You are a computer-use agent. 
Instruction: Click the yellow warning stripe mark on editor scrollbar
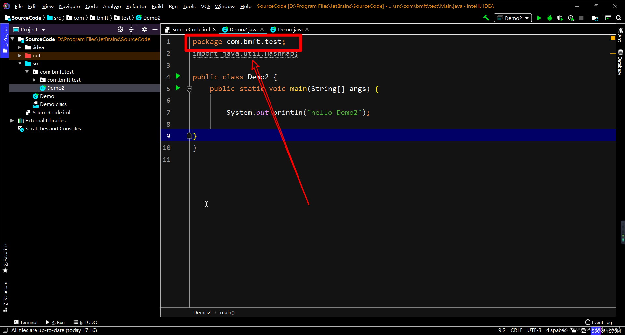[613, 54]
